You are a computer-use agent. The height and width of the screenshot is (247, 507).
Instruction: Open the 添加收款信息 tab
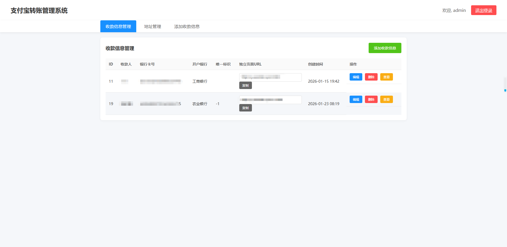[x=187, y=26]
